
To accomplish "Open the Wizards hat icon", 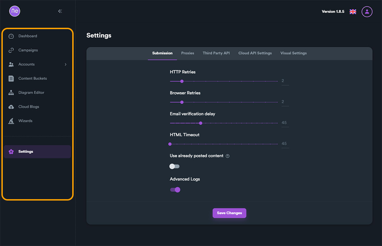I will (x=11, y=121).
